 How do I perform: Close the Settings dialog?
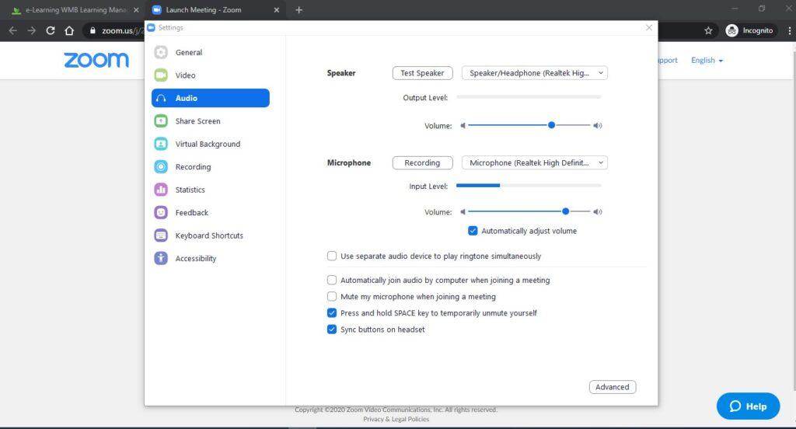pos(649,27)
